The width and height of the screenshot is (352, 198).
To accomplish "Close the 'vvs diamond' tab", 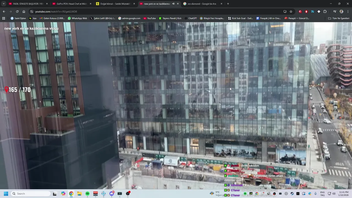I will tap(221, 4).
